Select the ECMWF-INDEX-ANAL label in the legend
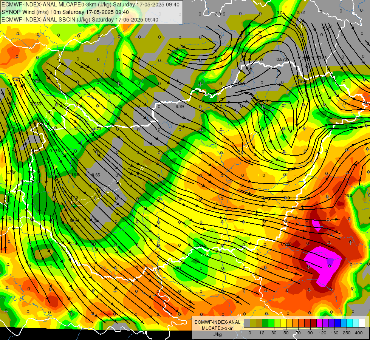The height and width of the screenshot is (340, 370). 217,322
